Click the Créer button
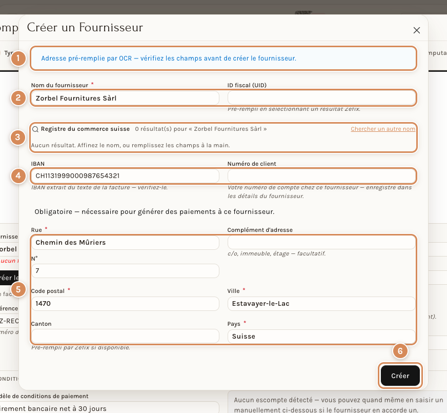447x413 pixels. (x=400, y=376)
